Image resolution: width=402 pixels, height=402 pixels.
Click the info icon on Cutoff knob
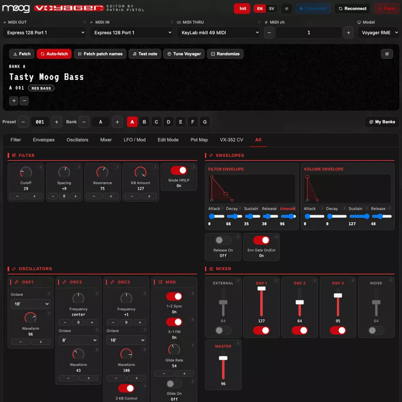[40, 167]
